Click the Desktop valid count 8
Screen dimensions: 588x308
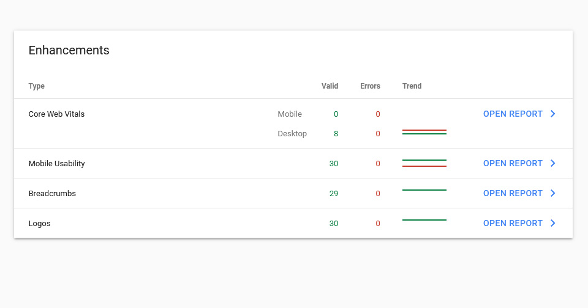click(x=336, y=134)
